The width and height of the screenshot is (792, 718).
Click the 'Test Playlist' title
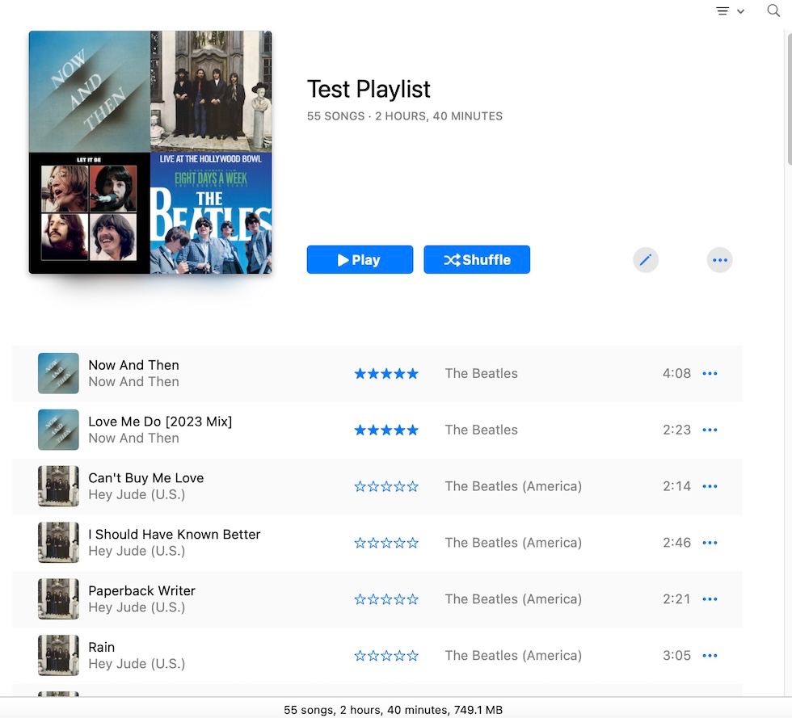pos(369,90)
